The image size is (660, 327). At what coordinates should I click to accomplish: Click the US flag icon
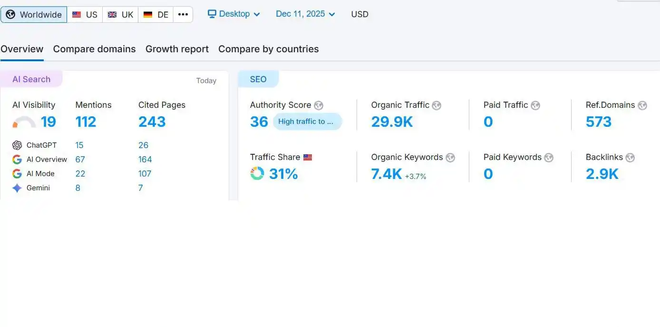tap(77, 15)
